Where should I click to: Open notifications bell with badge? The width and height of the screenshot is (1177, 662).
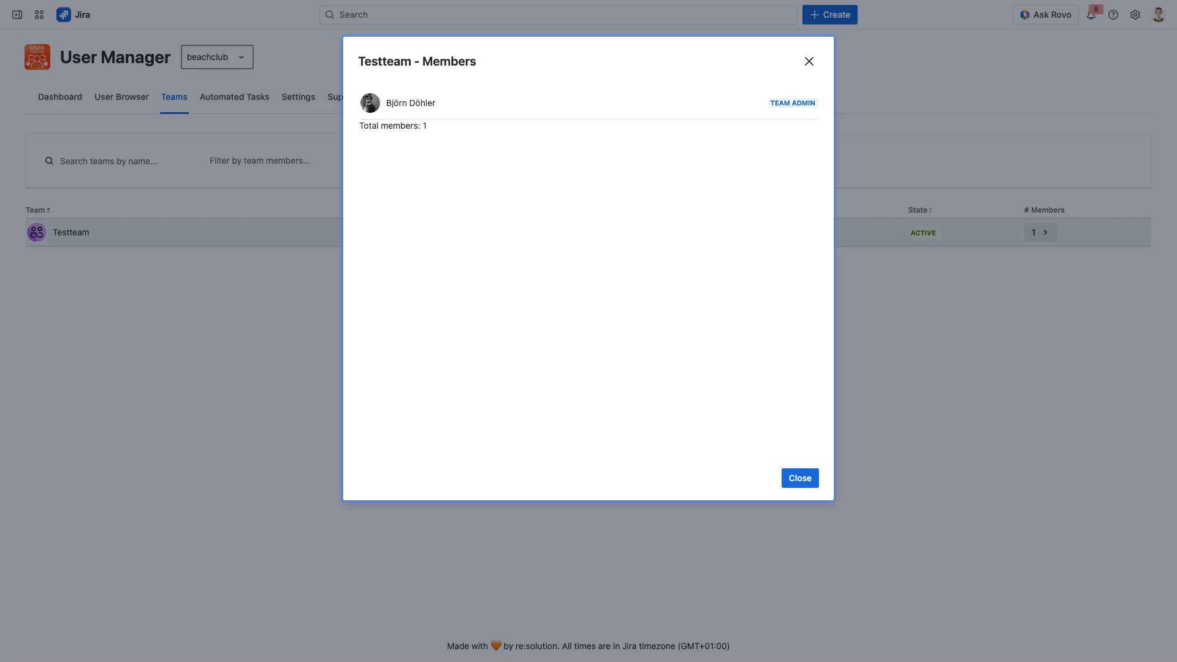pyautogui.click(x=1091, y=14)
